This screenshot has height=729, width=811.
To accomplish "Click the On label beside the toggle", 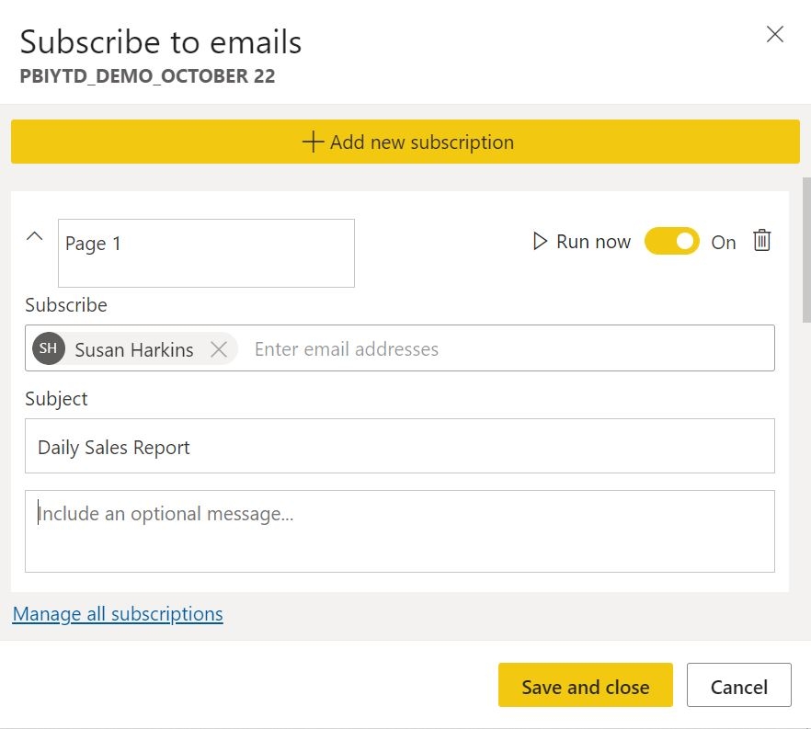I will tap(723, 242).
